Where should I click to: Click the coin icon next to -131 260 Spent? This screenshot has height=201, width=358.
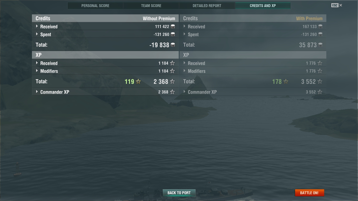(x=173, y=34)
